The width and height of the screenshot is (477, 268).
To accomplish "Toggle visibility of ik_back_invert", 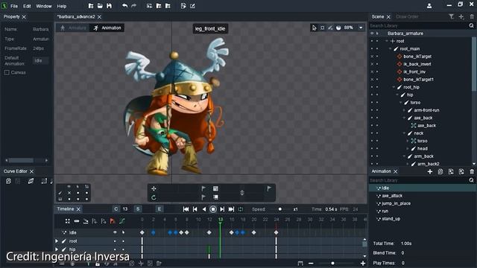I will pos(372,64).
